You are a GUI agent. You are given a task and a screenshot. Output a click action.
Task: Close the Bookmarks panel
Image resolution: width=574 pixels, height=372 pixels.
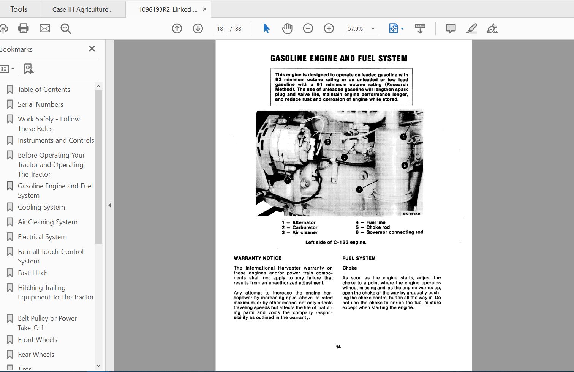click(x=92, y=49)
